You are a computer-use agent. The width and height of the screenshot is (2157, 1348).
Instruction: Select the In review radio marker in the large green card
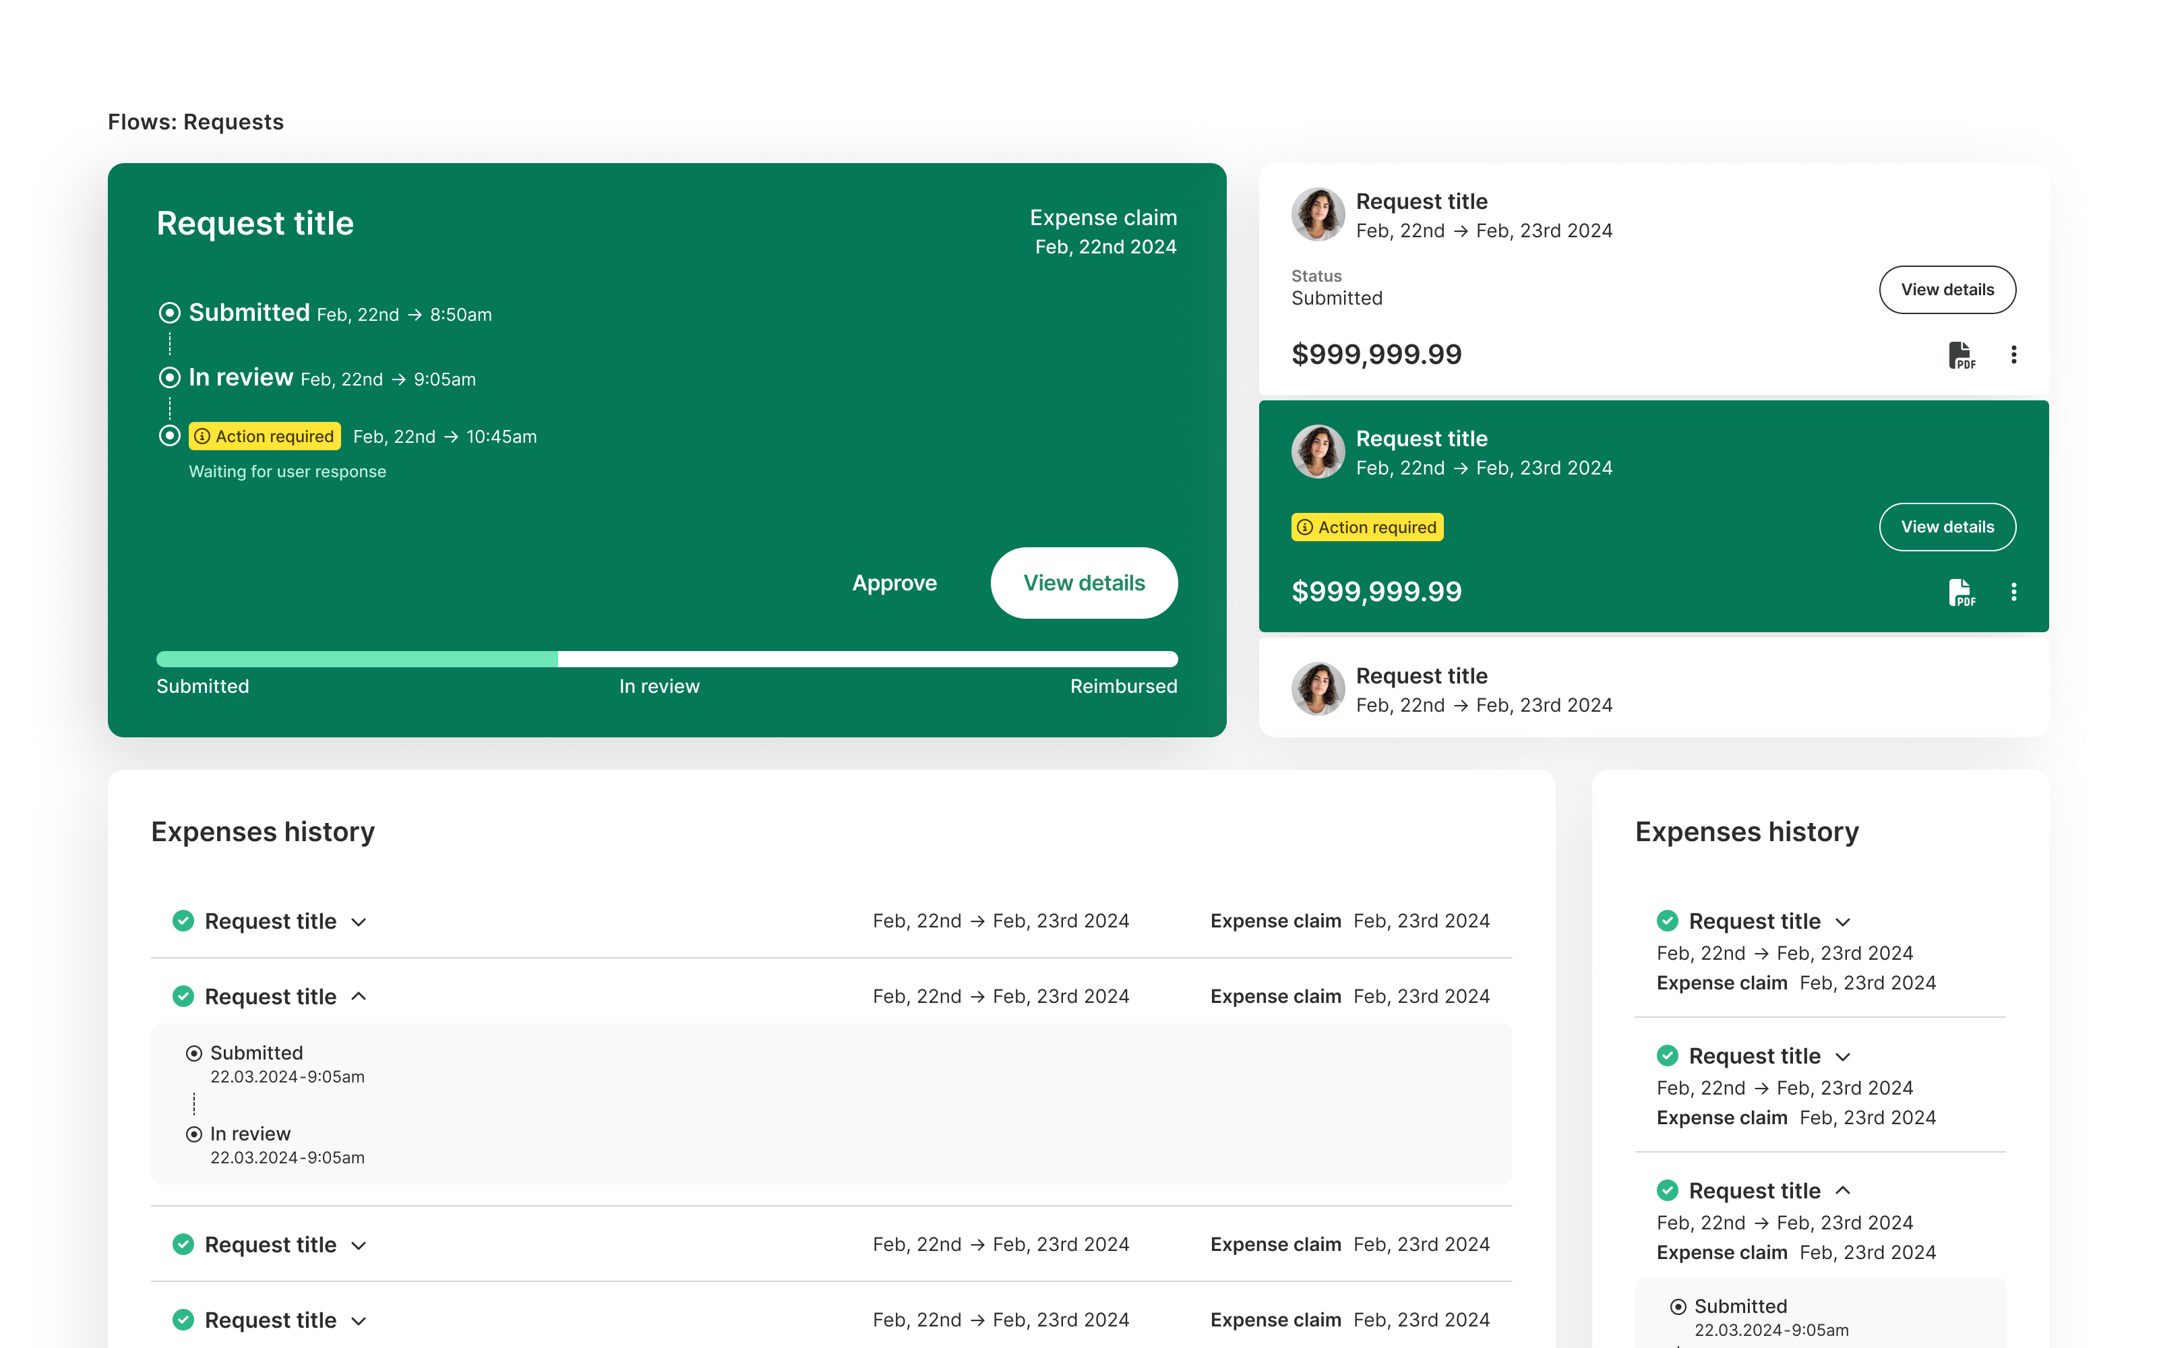tap(169, 378)
